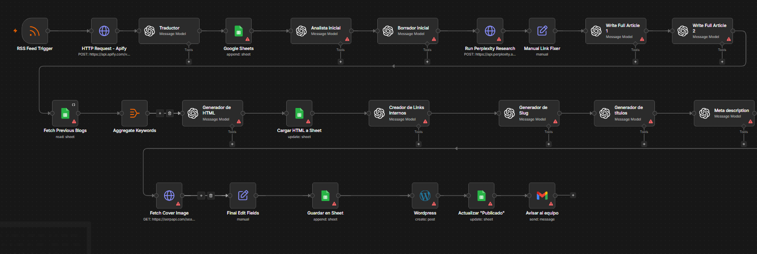
Task: Open the Actualizar "Publicado" sheet node
Action: tap(481, 195)
